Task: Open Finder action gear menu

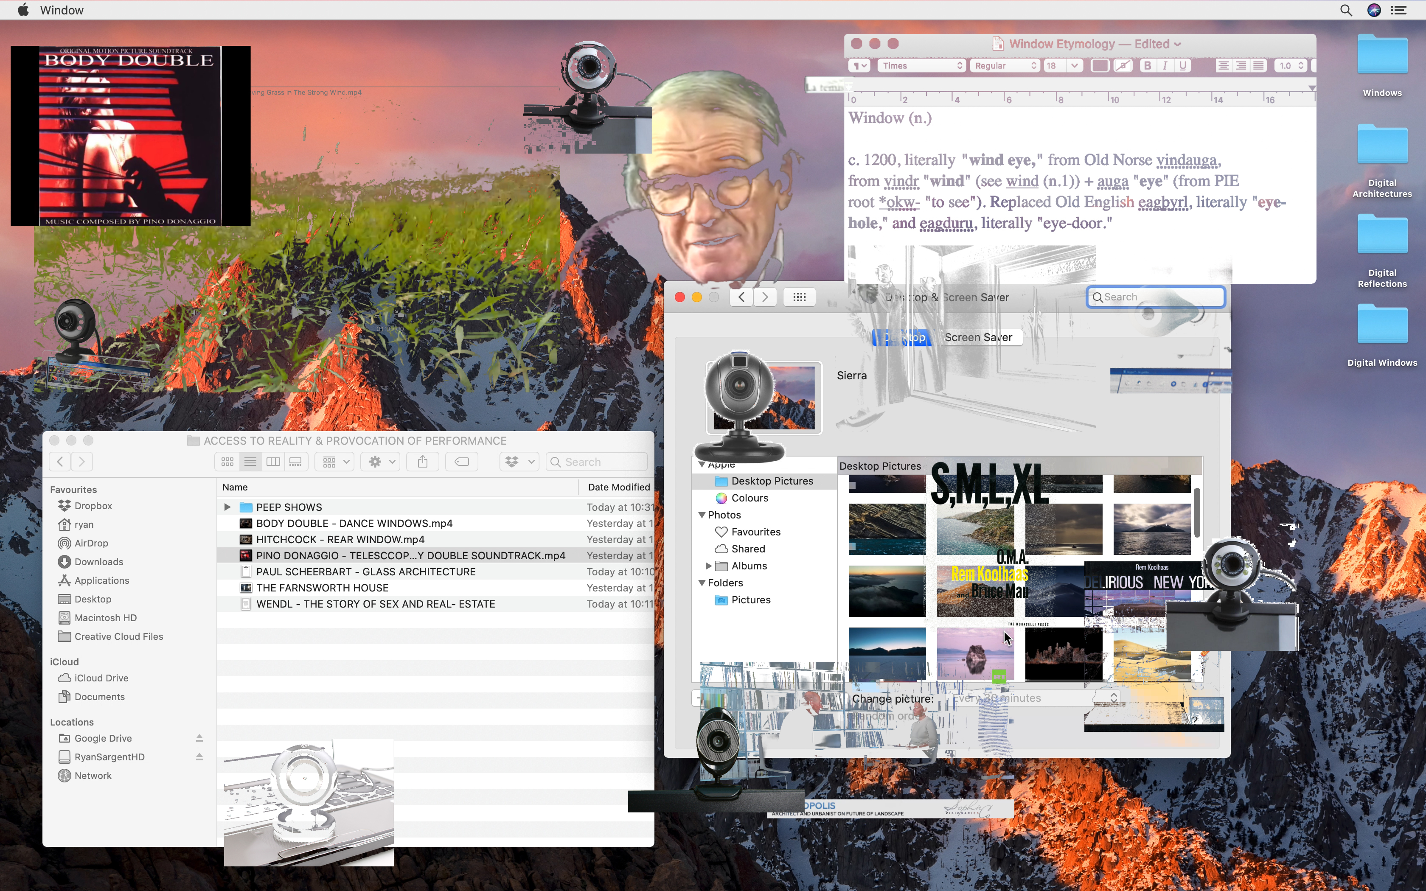Action: (381, 462)
